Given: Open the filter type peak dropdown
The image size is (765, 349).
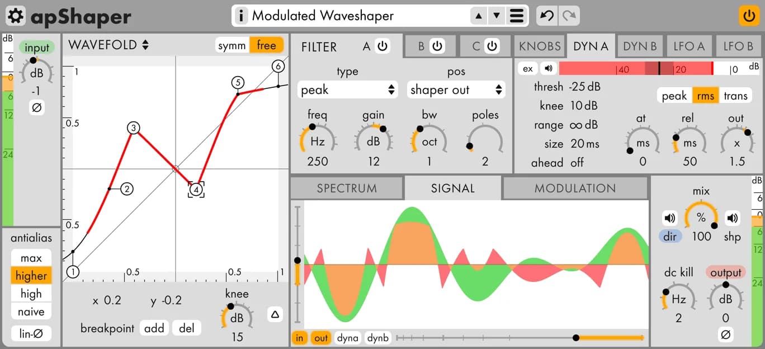Looking at the screenshot, I should 347,89.
